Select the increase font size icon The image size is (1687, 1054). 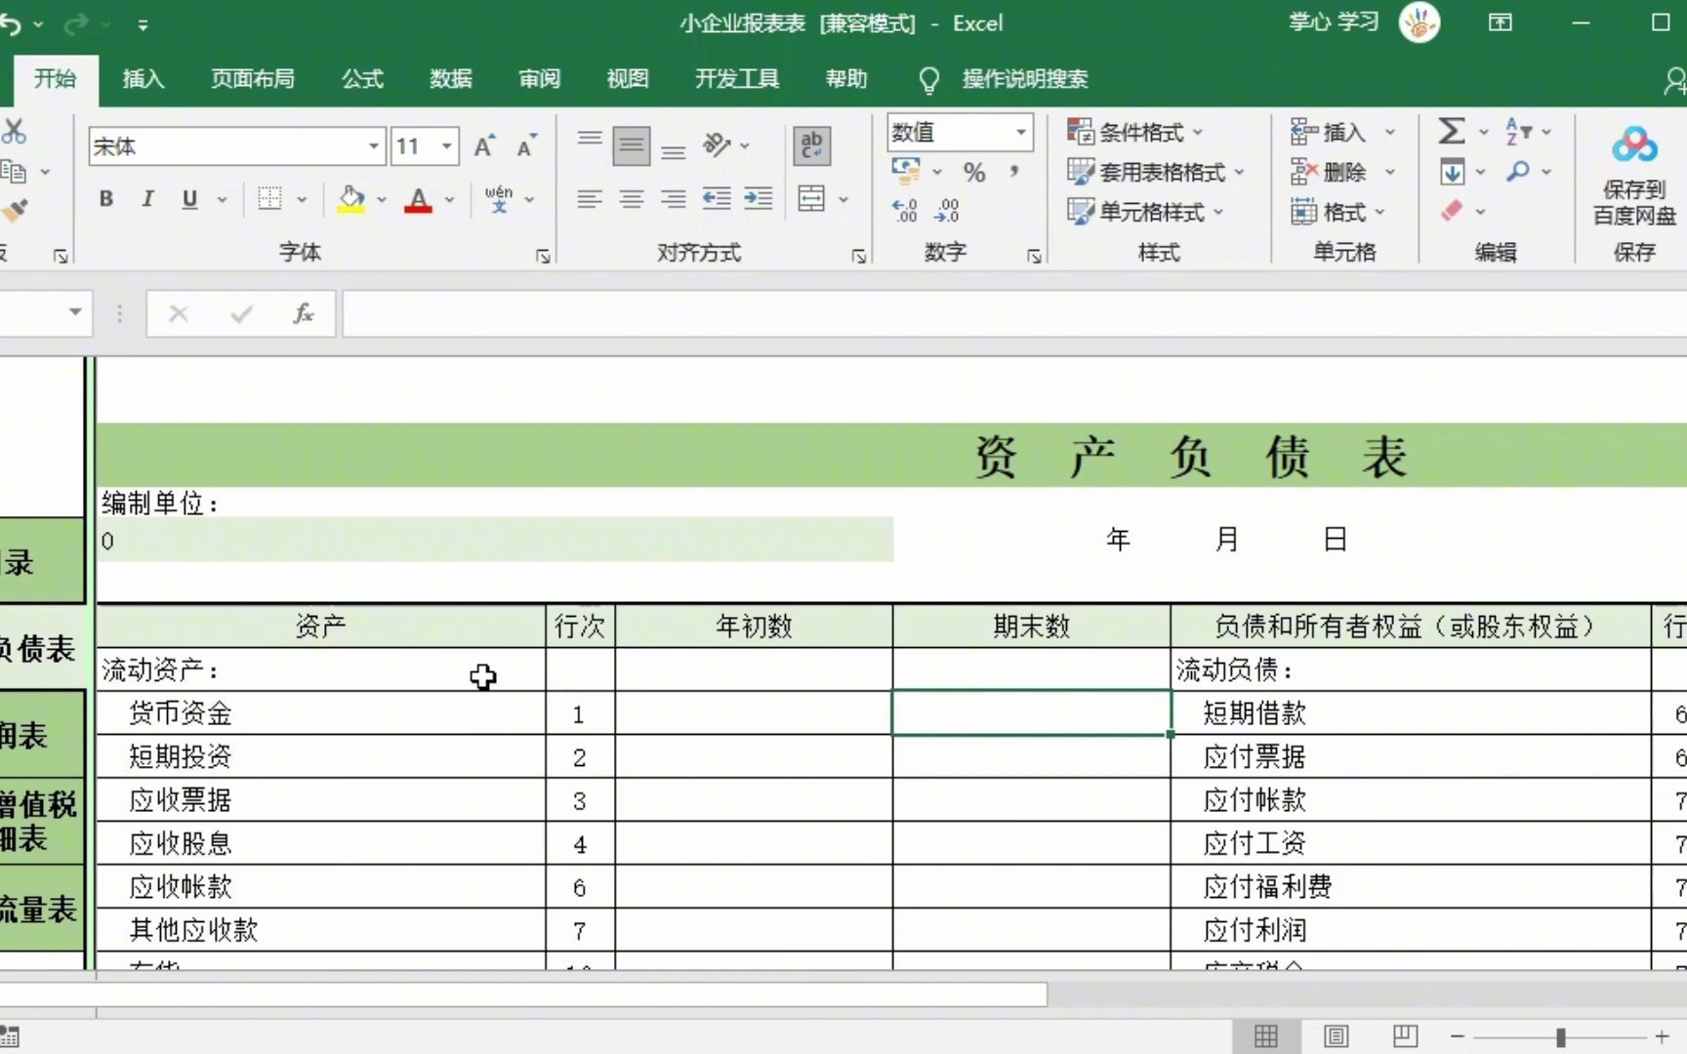pyautogui.click(x=482, y=144)
